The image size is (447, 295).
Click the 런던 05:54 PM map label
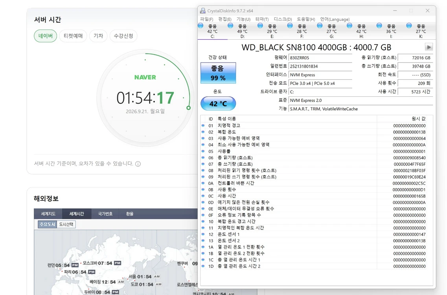pyautogui.click(x=63, y=265)
